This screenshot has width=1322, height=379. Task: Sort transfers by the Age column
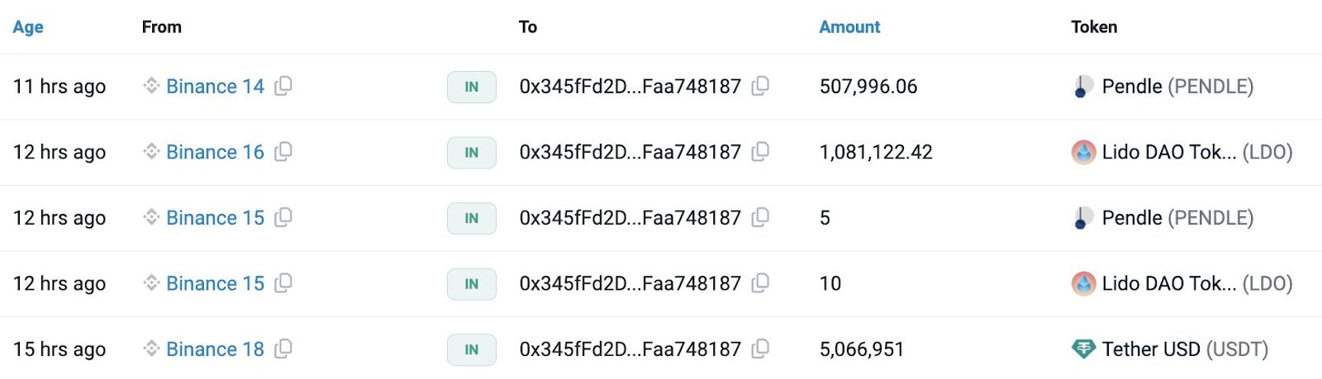(x=28, y=27)
